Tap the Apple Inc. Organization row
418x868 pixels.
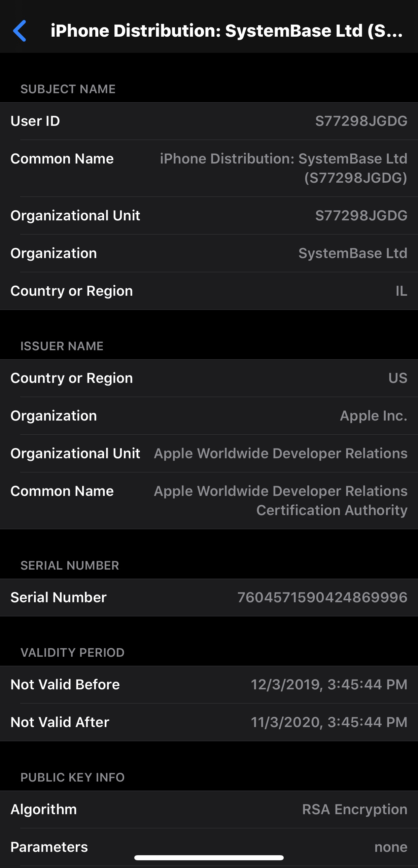tap(209, 416)
